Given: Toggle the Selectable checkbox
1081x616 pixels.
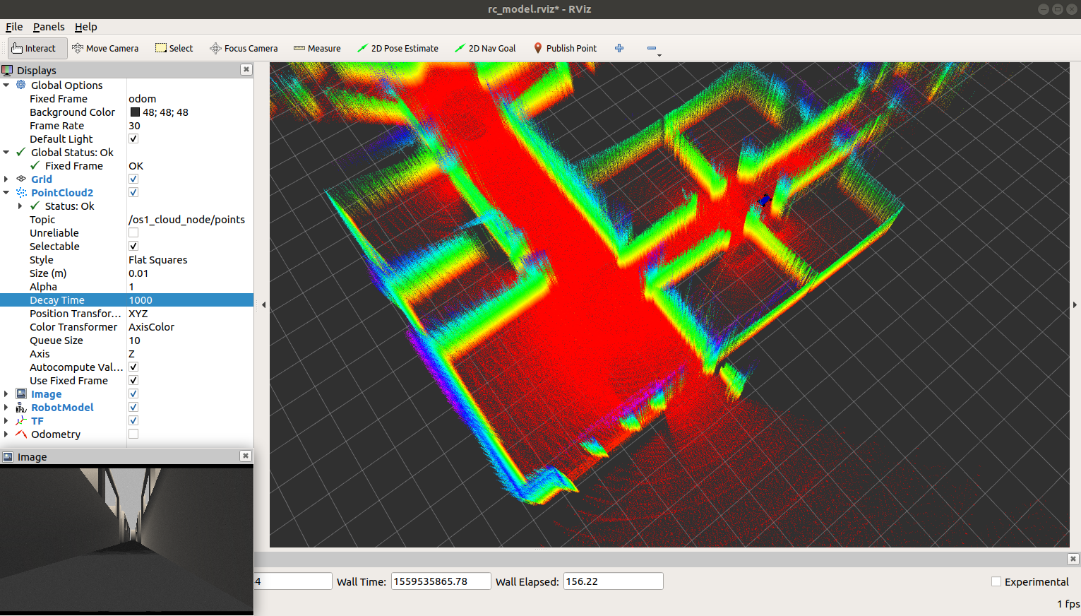Looking at the screenshot, I should pyautogui.click(x=133, y=246).
